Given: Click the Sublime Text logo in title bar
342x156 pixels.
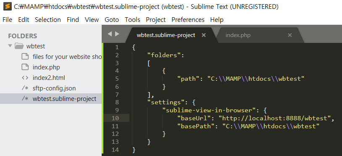Looking at the screenshot, I should [7, 7].
